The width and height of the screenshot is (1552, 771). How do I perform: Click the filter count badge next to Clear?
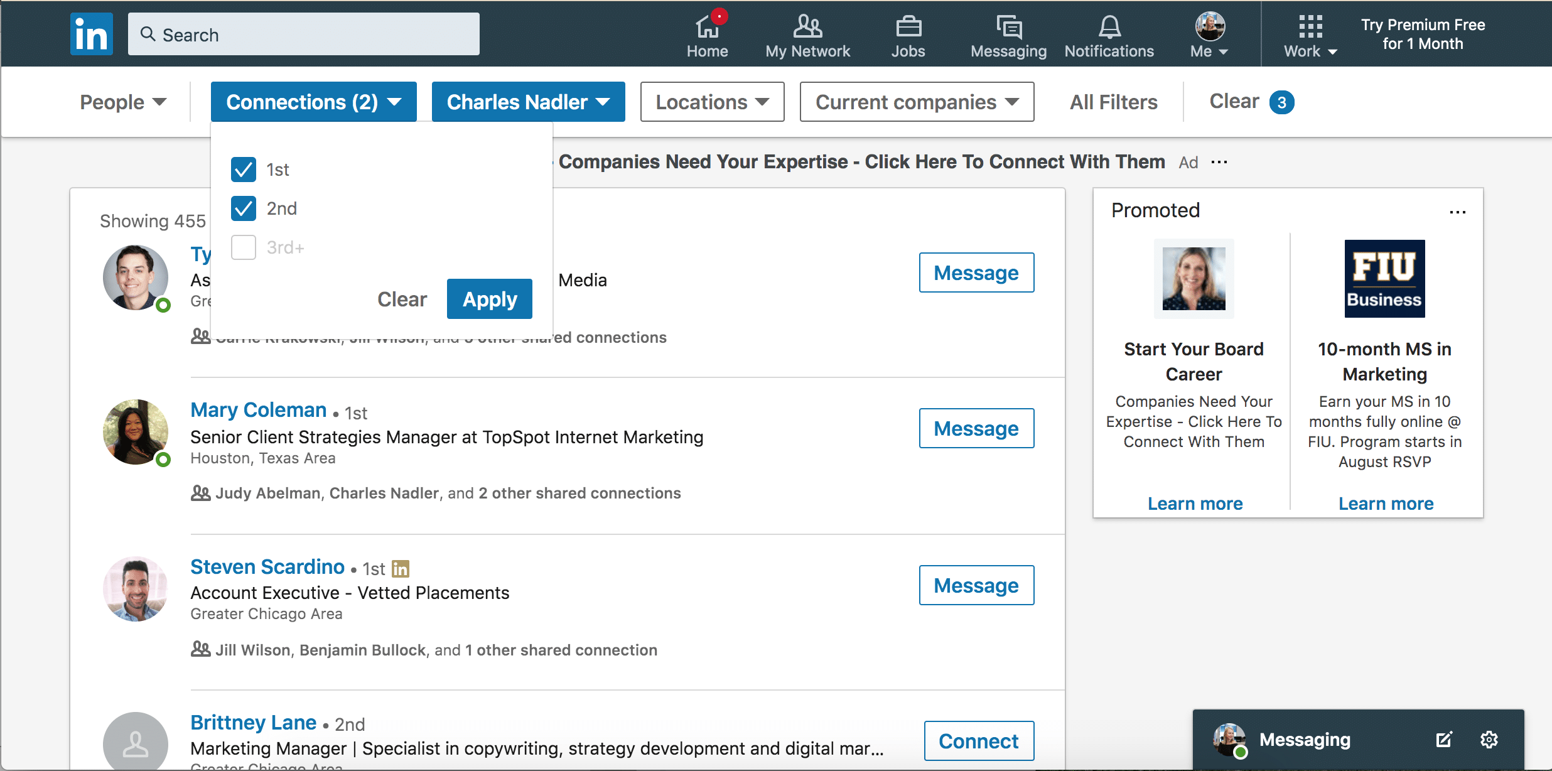(x=1281, y=102)
